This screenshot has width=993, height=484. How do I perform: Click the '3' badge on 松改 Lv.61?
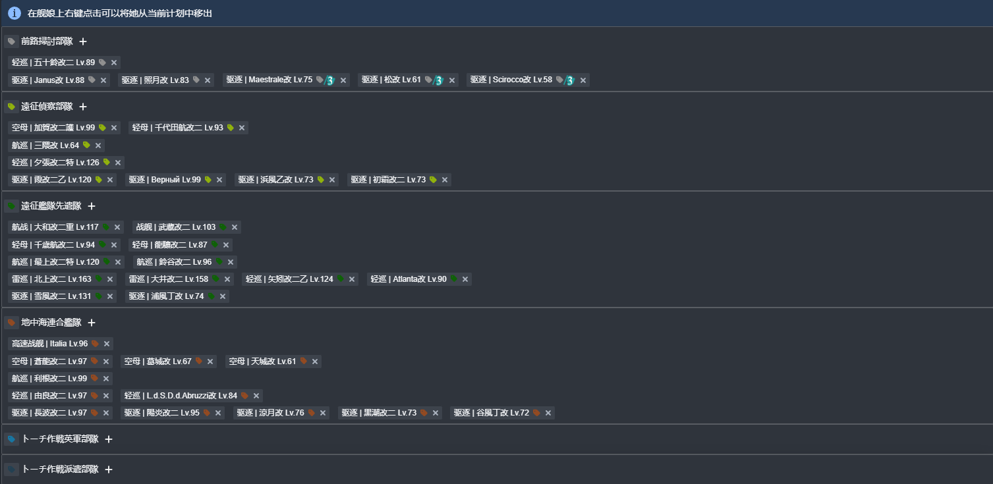tap(438, 80)
